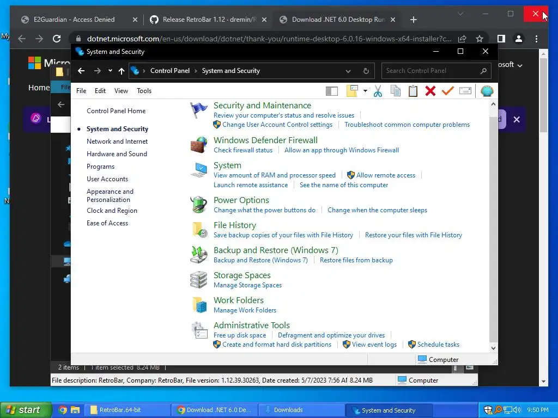The image size is (558, 418).
Task: Share the page via Chrome share icon
Action: pos(462,39)
